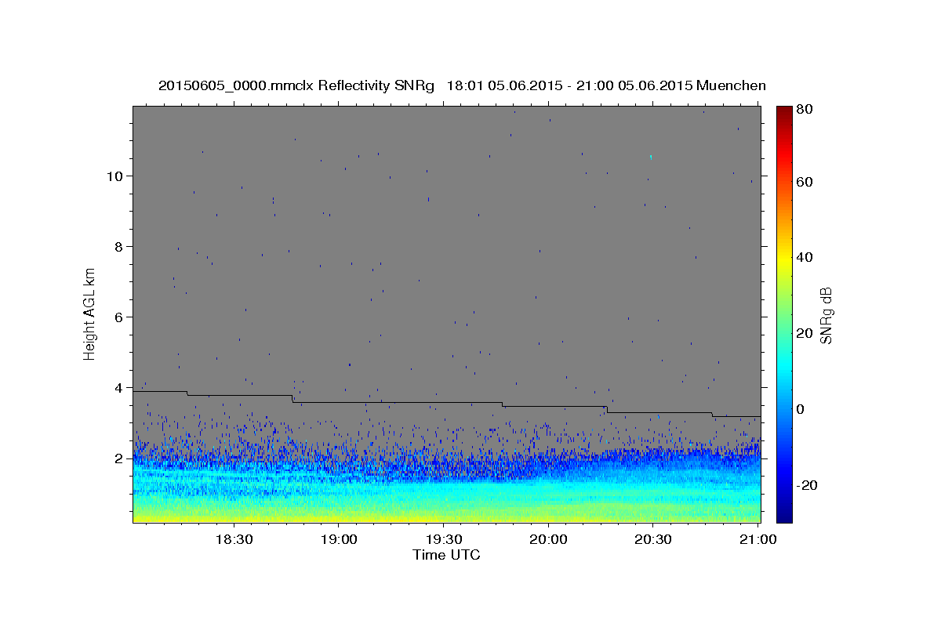Click the yellow-green reflectivity band near ground
This screenshot has width=941, height=627.
tap(446, 513)
